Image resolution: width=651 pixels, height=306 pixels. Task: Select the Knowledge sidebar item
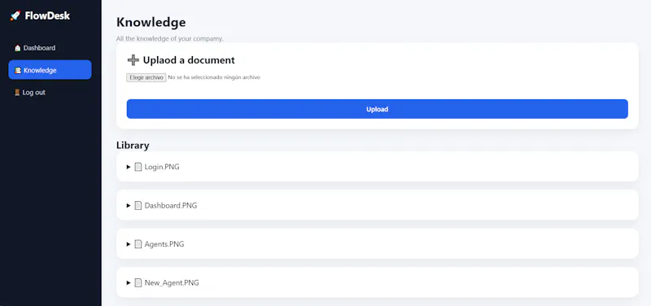(50, 70)
